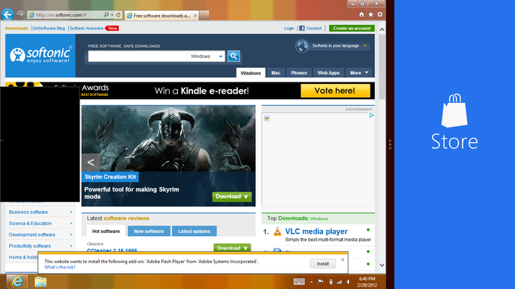The image size is (515, 289).
Task: Expand Science & Education category
Action: (71, 223)
